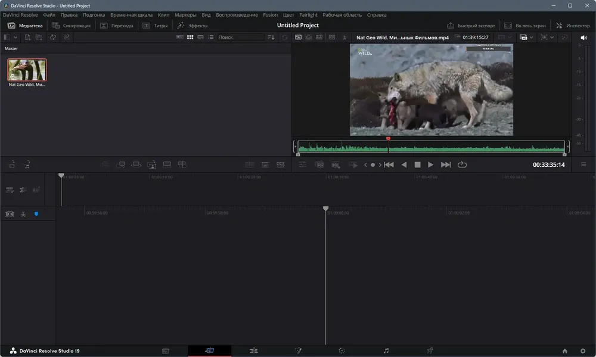Toggle the blue marker flag on timeline
This screenshot has width=596, height=357.
coord(36,214)
